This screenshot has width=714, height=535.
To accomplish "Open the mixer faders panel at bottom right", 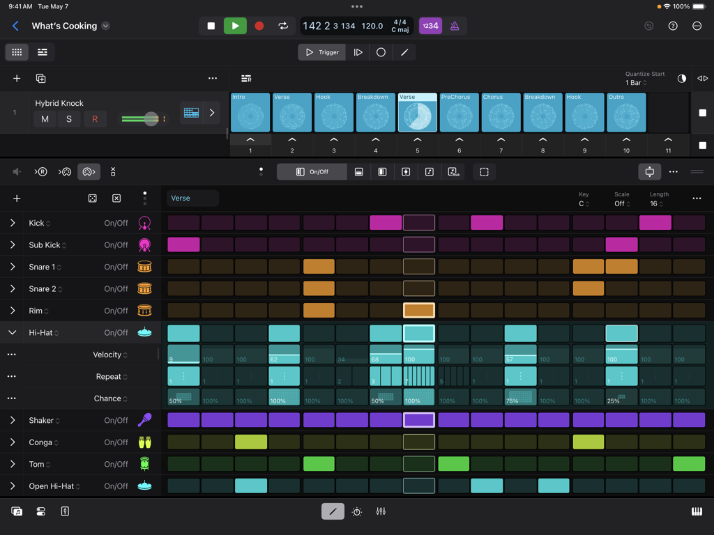I will (381, 511).
